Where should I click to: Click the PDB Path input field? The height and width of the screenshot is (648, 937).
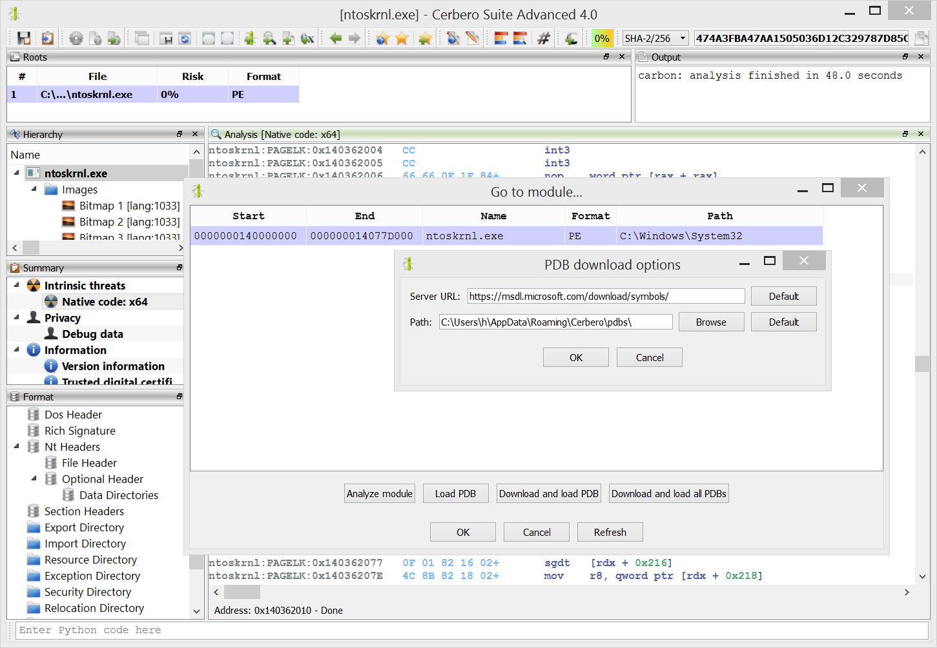[x=556, y=322]
